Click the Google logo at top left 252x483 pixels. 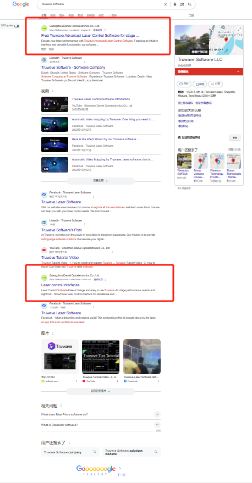pos(21,4)
